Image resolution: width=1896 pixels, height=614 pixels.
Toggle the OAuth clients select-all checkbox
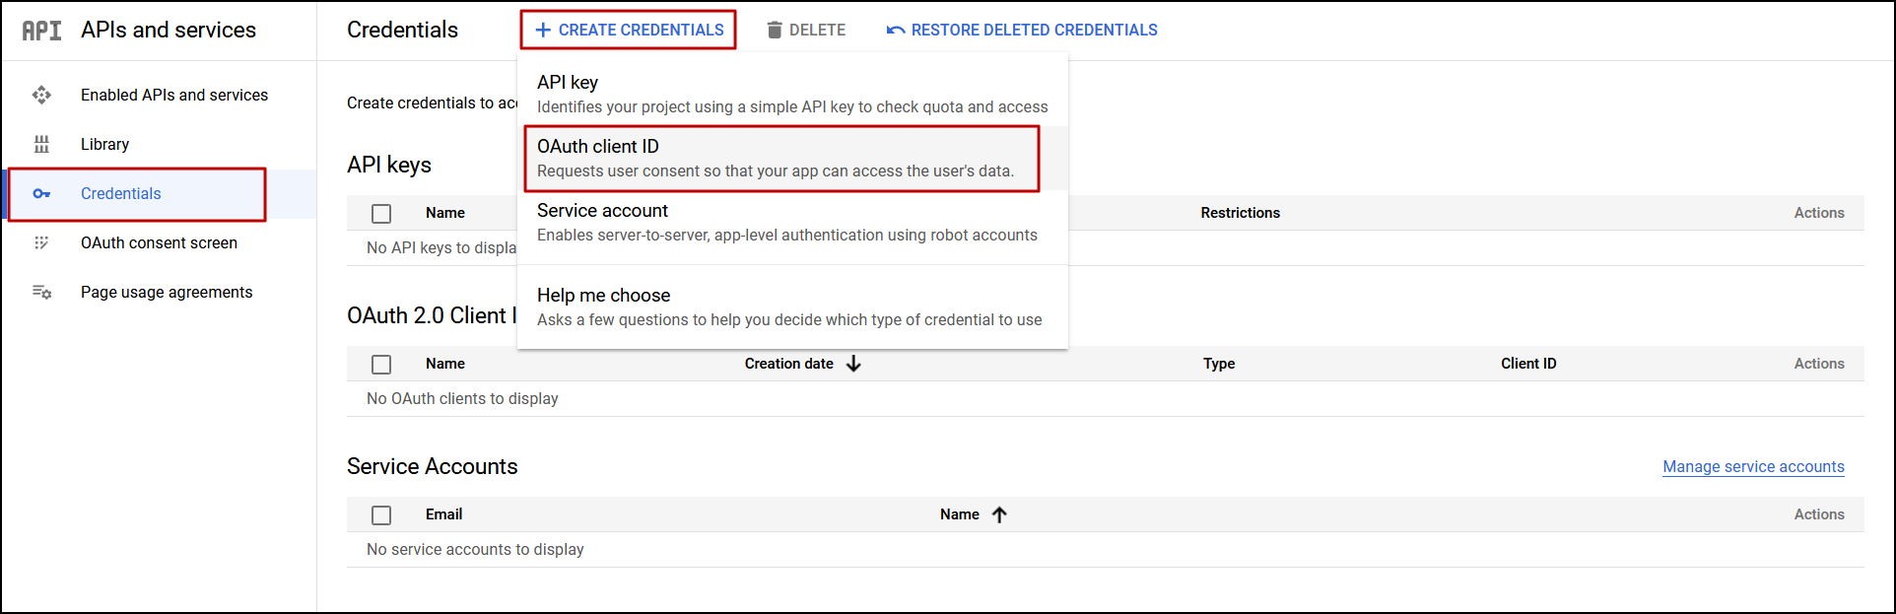coord(381,364)
